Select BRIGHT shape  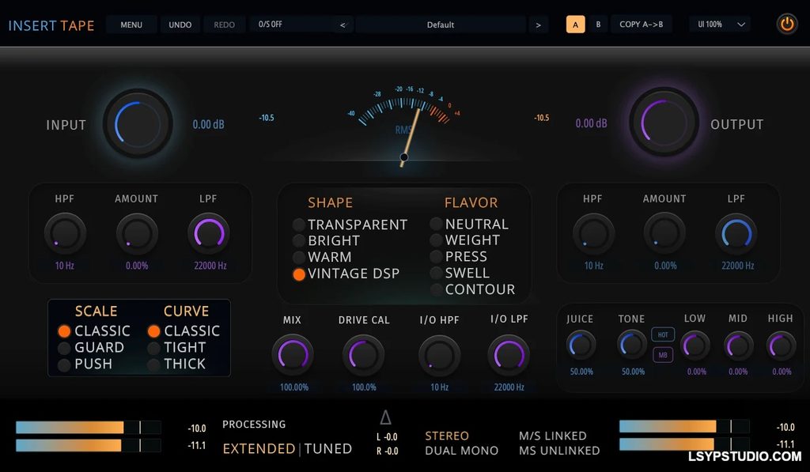click(327, 240)
